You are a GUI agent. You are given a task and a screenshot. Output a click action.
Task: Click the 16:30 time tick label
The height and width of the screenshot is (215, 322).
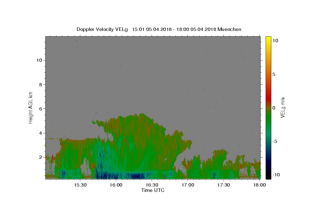coord(152,185)
